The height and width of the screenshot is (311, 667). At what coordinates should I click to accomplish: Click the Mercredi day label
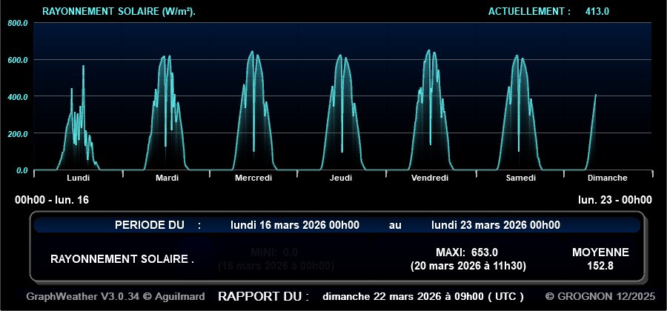point(253,178)
